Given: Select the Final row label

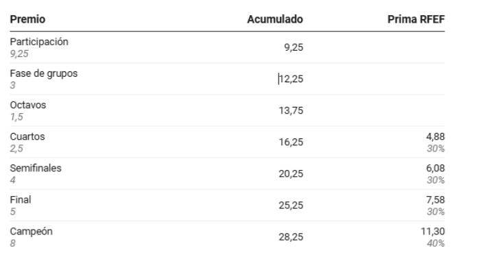Looking at the screenshot, I should (x=21, y=200).
